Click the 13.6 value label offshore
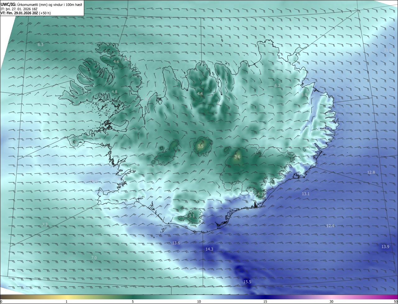This screenshot has width=398, height=304. [176, 243]
